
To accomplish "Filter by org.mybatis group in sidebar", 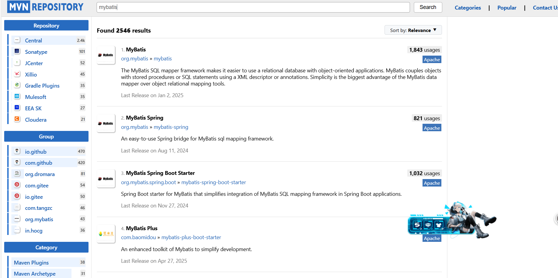I will click(x=39, y=219).
